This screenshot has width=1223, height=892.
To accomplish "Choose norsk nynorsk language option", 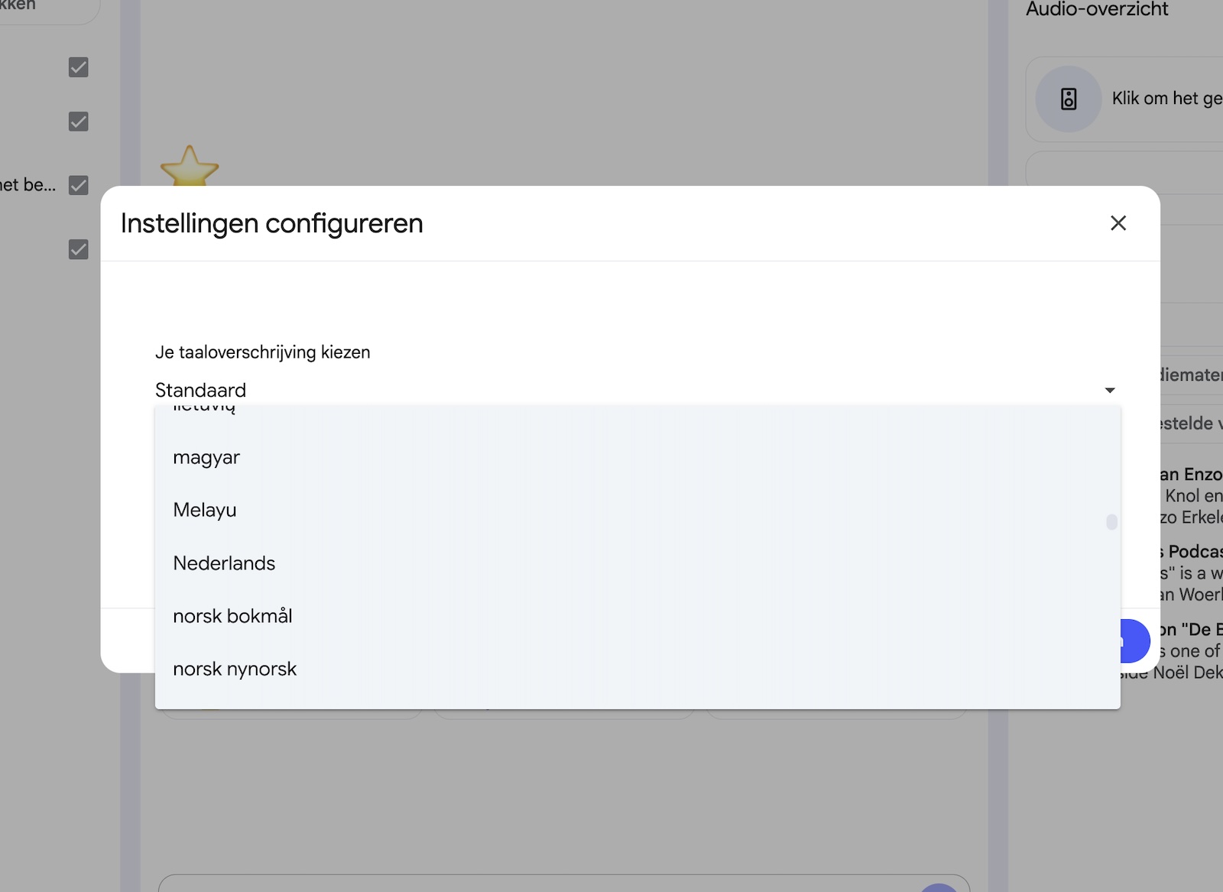I will pos(235,669).
